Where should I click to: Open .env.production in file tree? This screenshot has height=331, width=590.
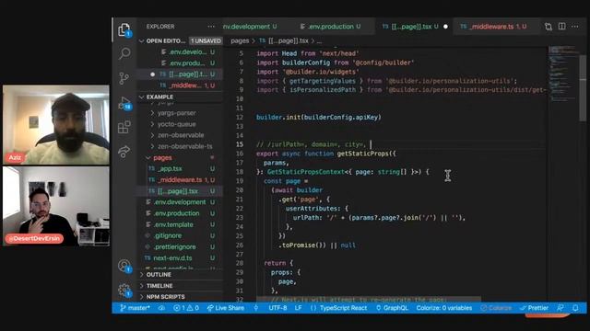[176, 213]
